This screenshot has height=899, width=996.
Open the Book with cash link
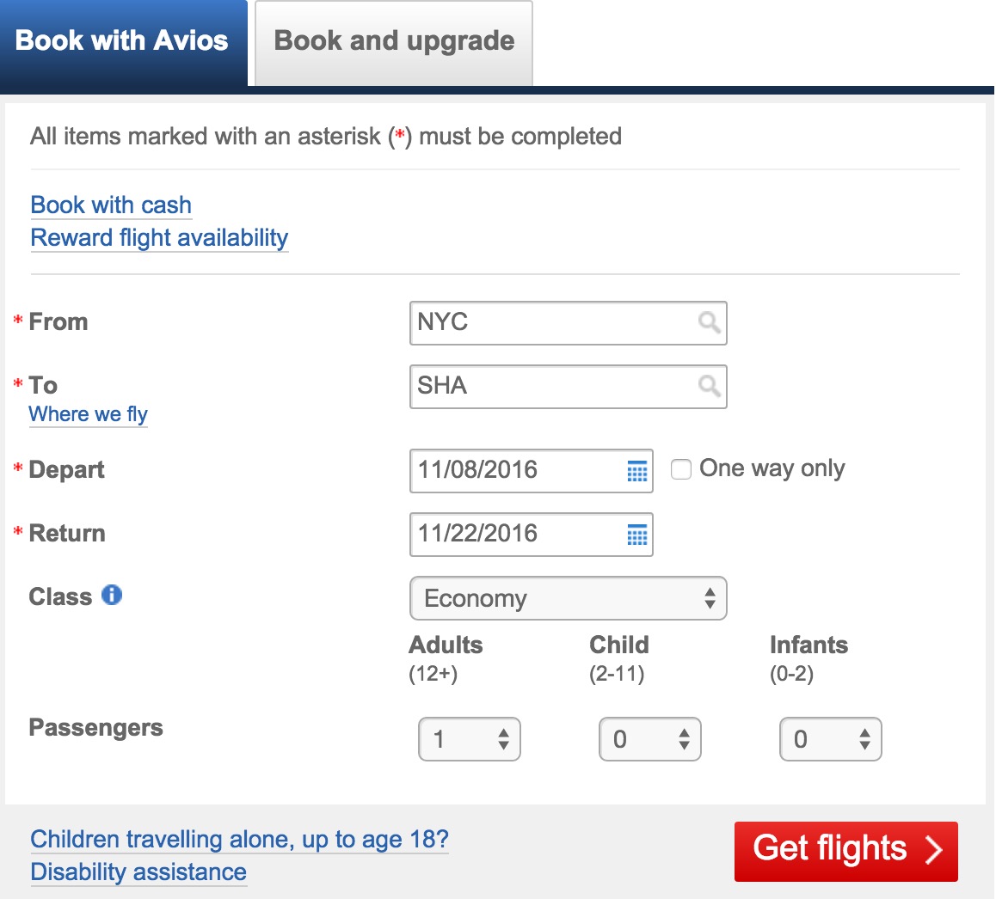[x=111, y=205]
